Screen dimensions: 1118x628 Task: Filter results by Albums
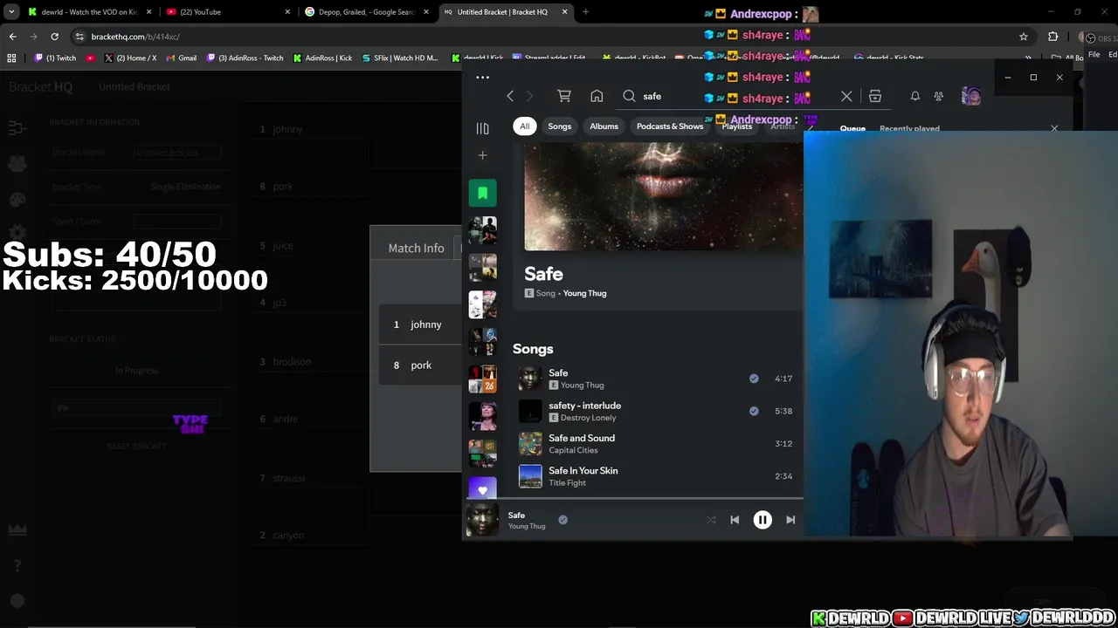(604, 126)
